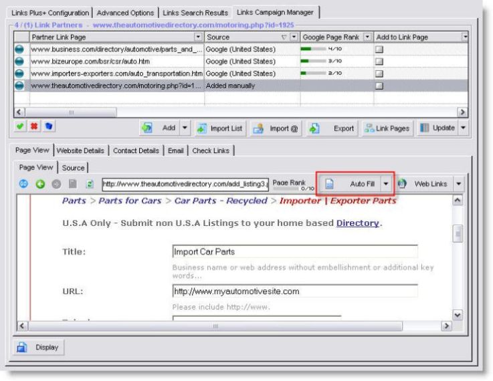Click the Car Parts - Recycled breadcrumb link
This screenshot has height=381, width=493.
pyautogui.click(x=221, y=201)
